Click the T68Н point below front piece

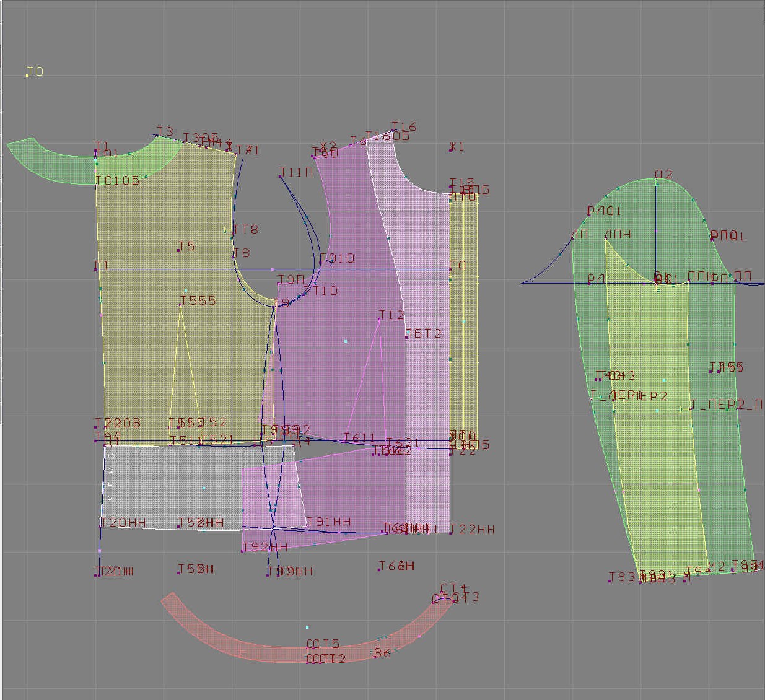(379, 570)
